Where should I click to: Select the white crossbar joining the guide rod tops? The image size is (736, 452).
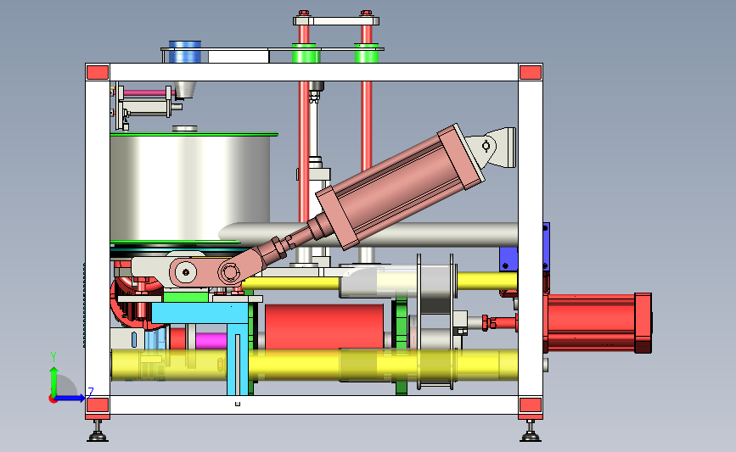(x=336, y=21)
